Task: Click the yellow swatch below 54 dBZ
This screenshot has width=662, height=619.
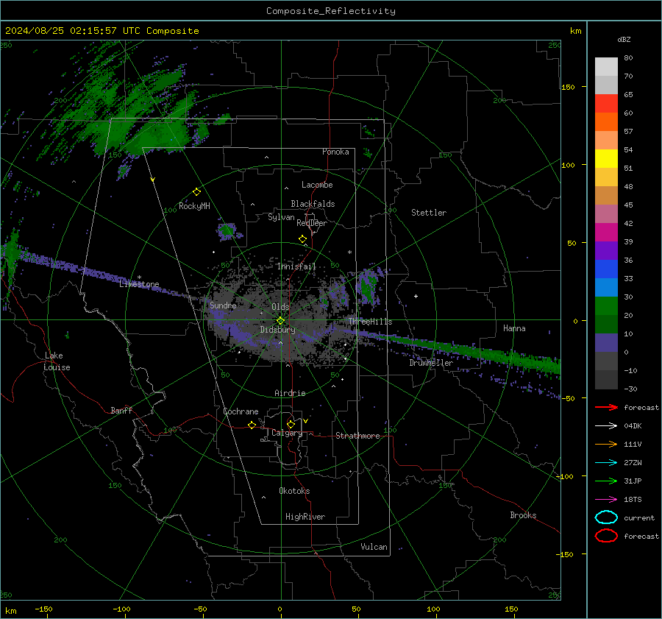Action: (606, 158)
